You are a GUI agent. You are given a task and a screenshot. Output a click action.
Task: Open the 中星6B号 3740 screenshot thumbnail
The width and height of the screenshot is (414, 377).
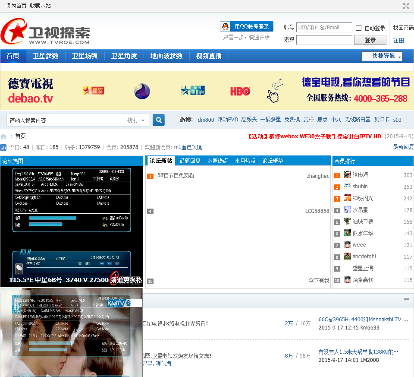click(72, 227)
